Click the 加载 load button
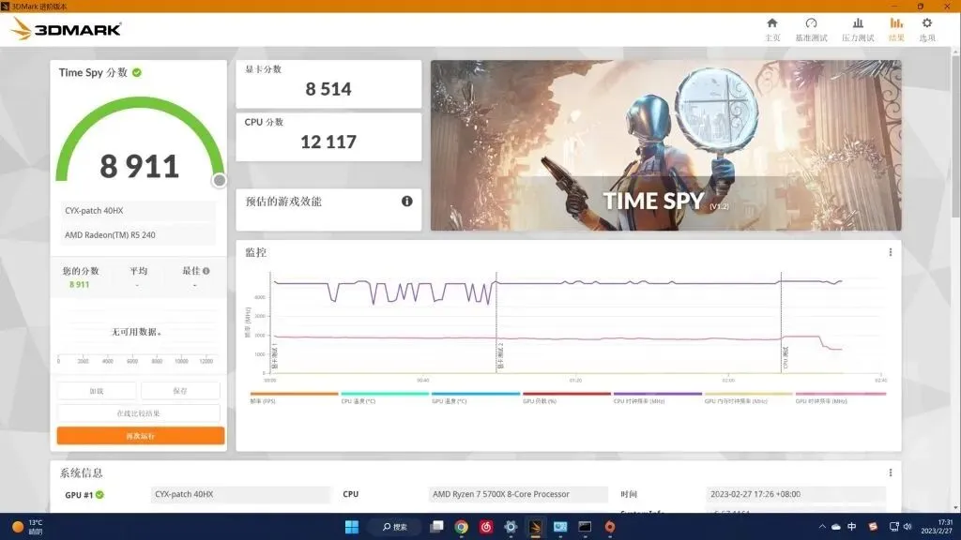This screenshot has height=540, width=961. tap(97, 391)
